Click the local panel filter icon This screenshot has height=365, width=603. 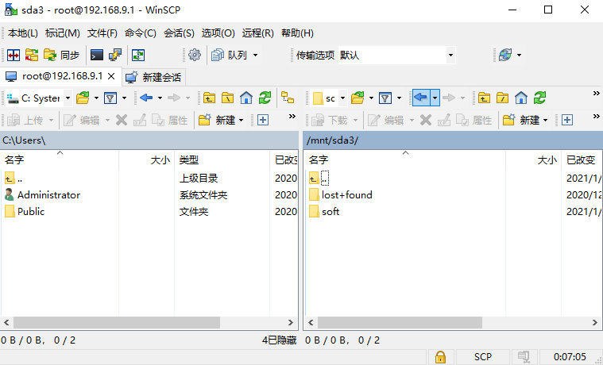(x=110, y=98)
